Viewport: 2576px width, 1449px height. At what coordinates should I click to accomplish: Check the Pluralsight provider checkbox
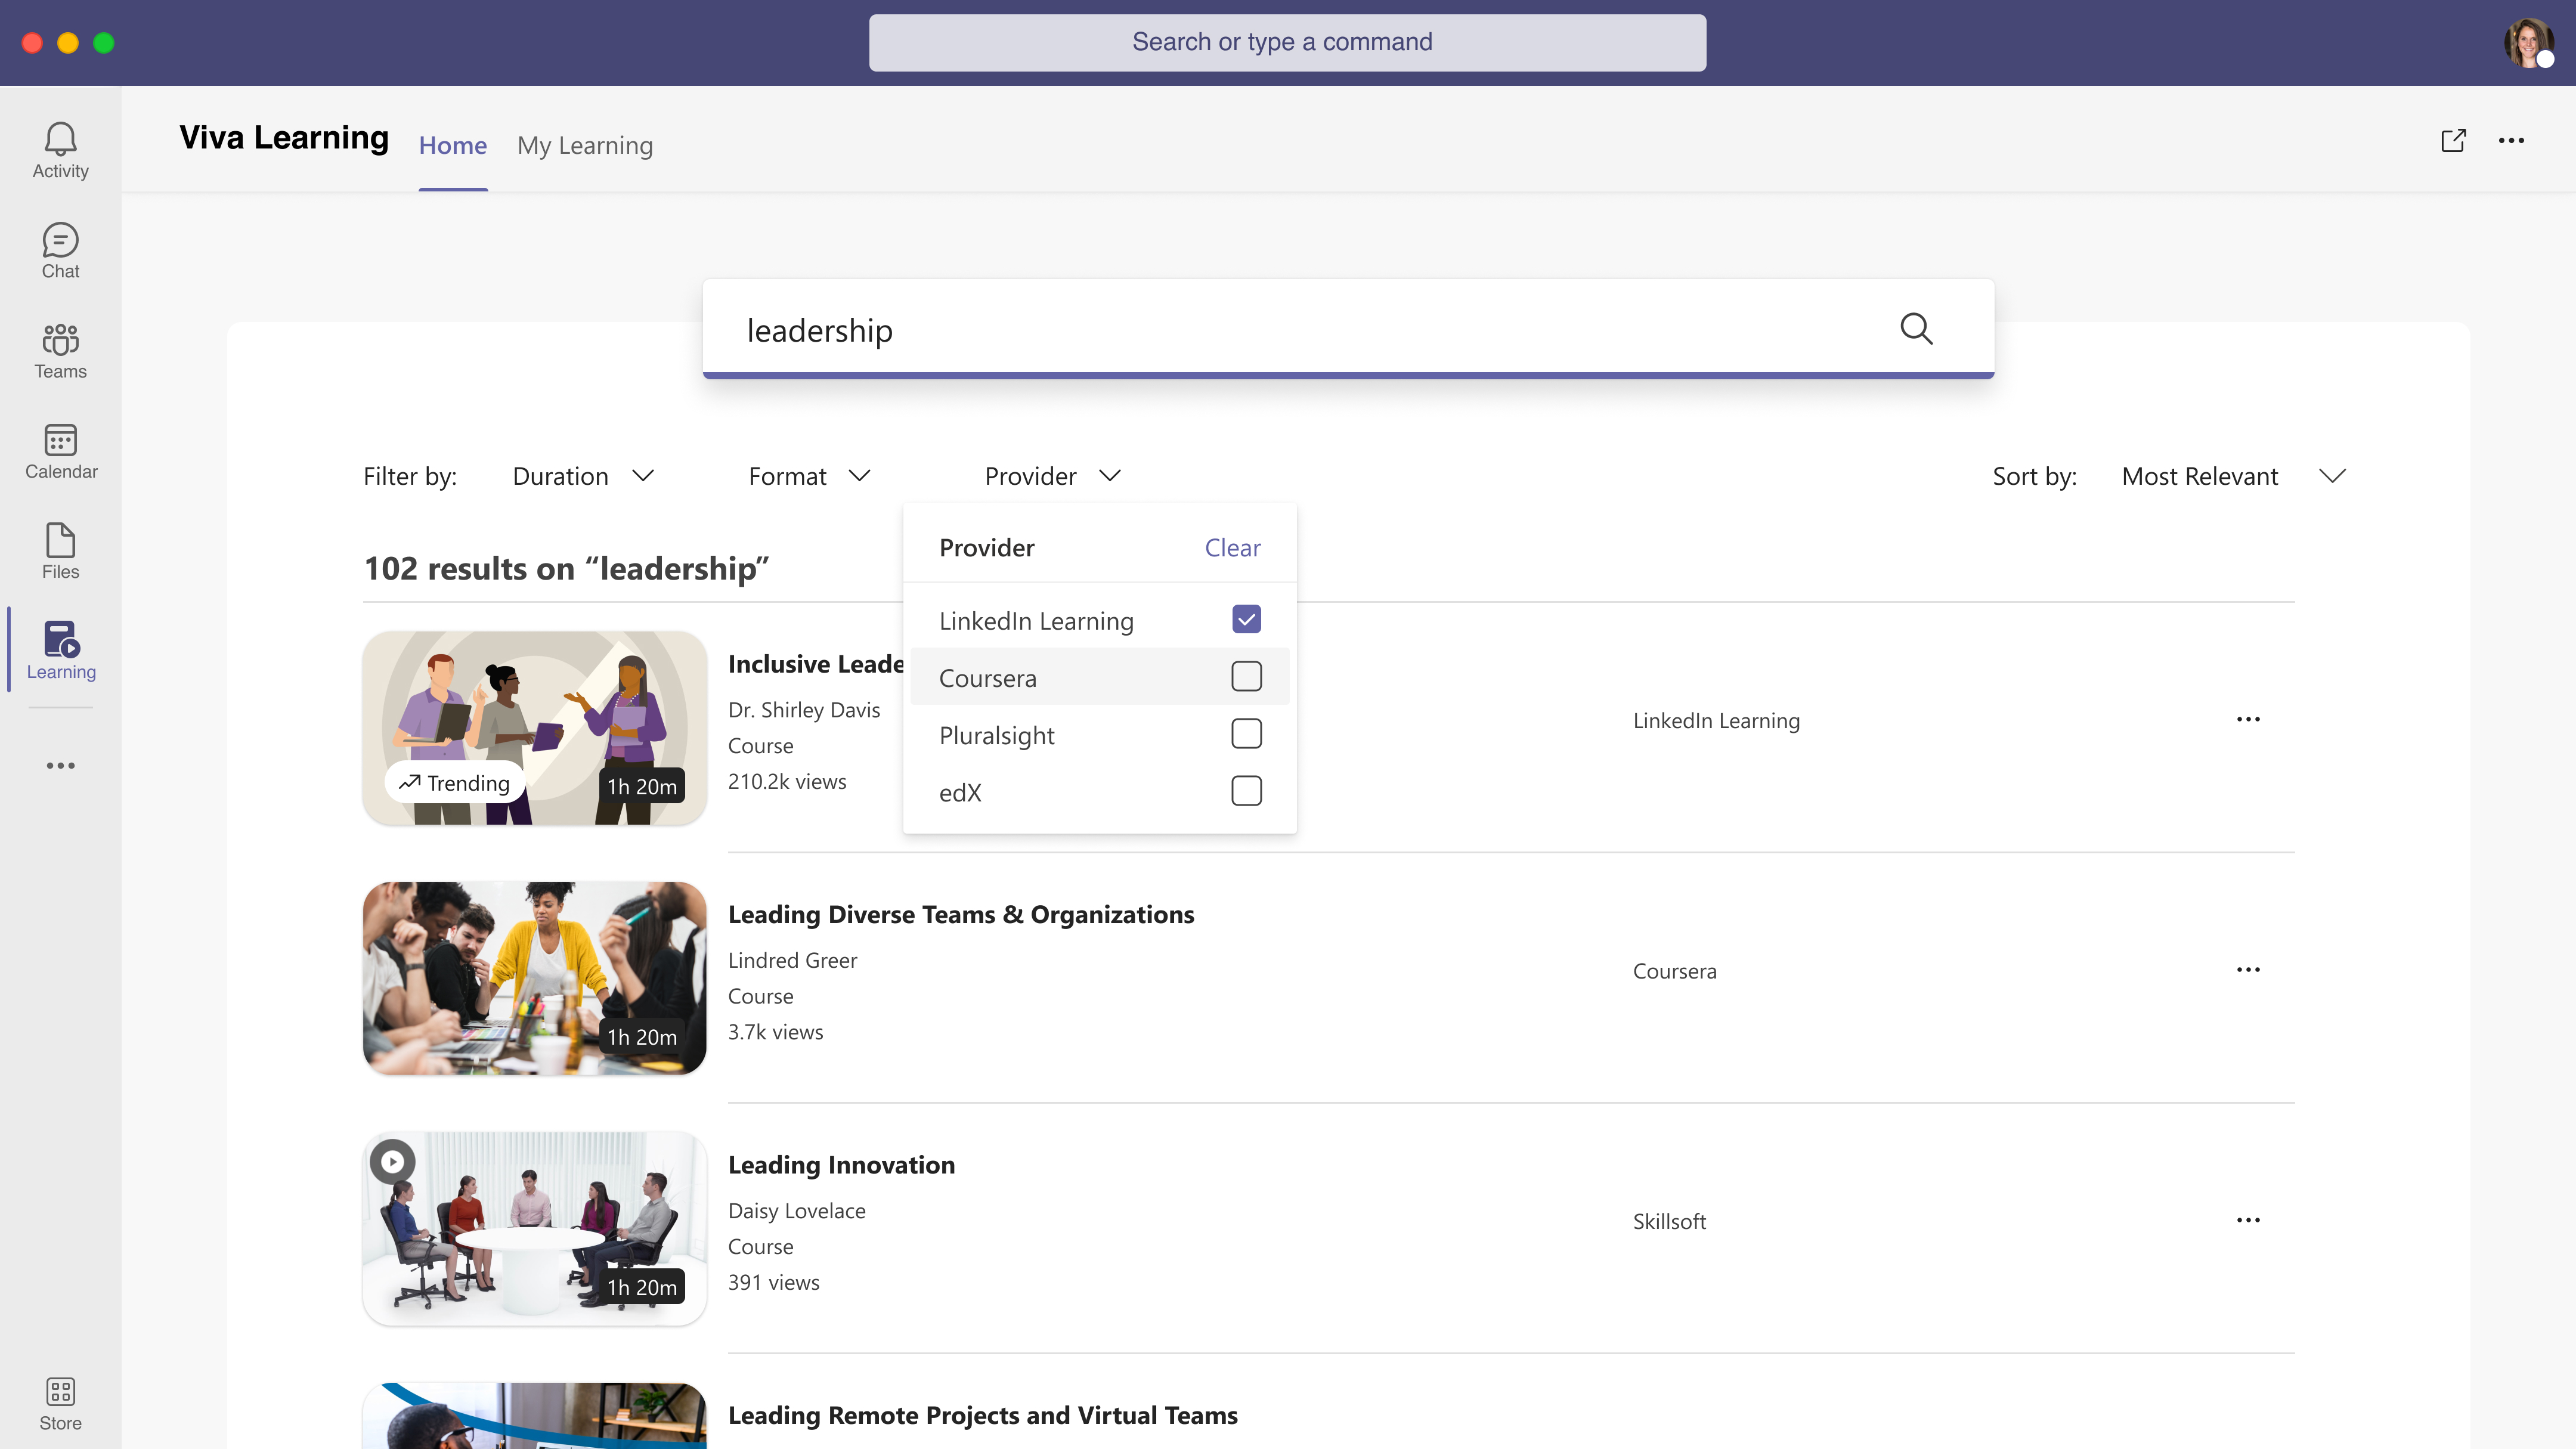tap(1246, 734)
